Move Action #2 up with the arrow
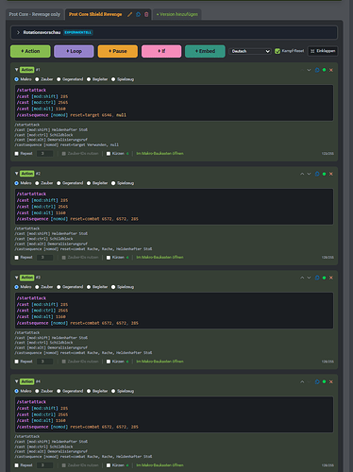The height and width of the screenshot is (472, 353). click(x=302, y=174)
